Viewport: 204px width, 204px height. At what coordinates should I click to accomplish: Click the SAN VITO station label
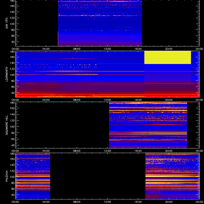pos(7,23)
